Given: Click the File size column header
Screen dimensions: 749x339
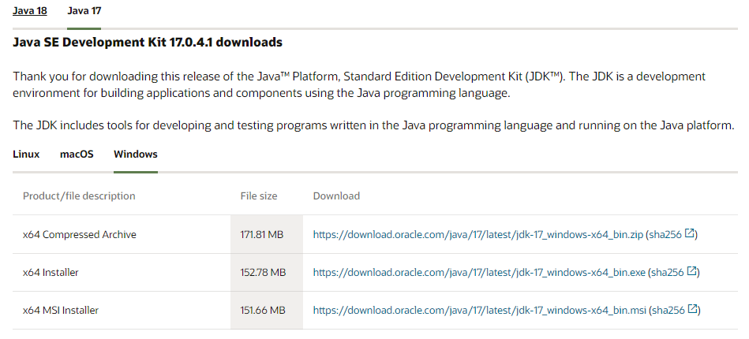Looking at the screenshot, I should 258,196.
